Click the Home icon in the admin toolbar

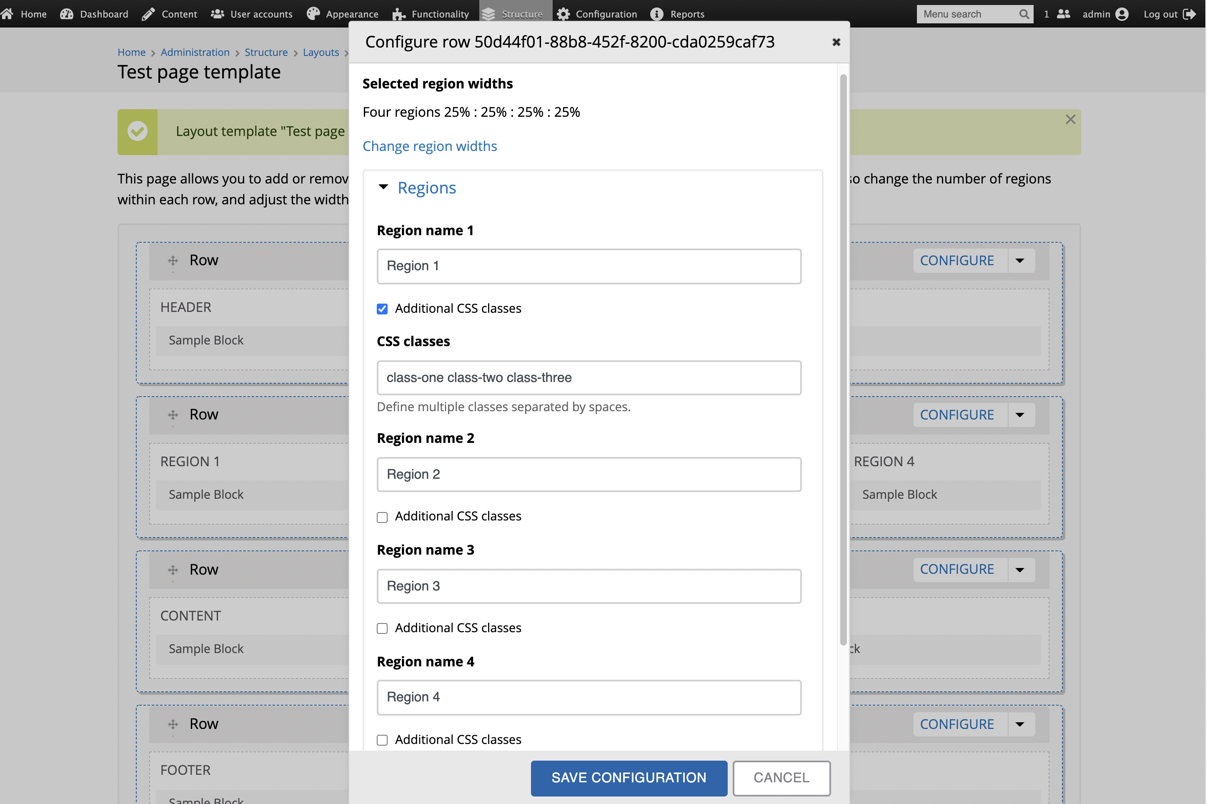point(8,14)
